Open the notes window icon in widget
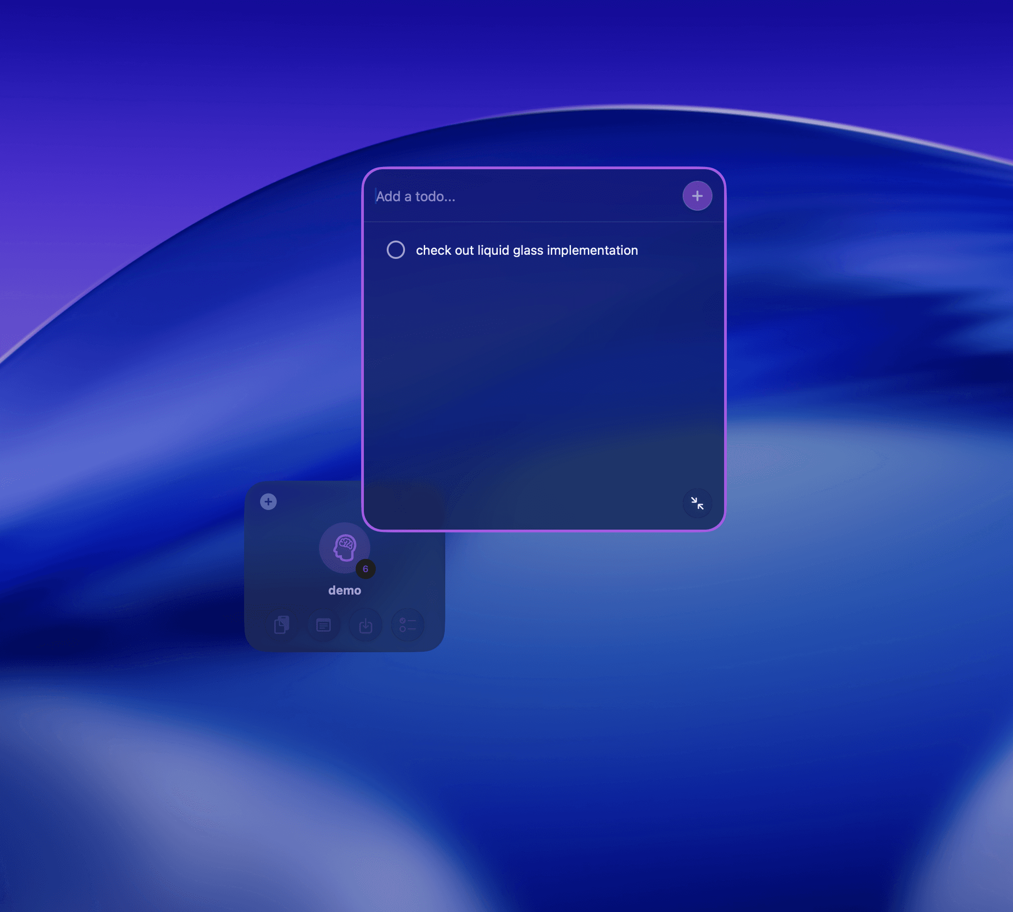 324,625
